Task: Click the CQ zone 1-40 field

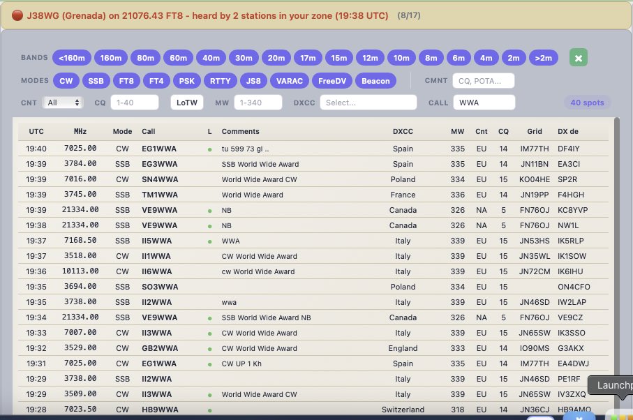Action: click(x=135, y=103)
